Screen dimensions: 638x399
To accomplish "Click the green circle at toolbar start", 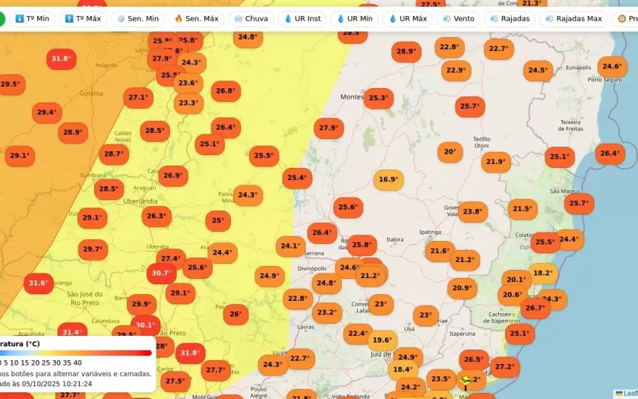I will click(x=2, y=18).
